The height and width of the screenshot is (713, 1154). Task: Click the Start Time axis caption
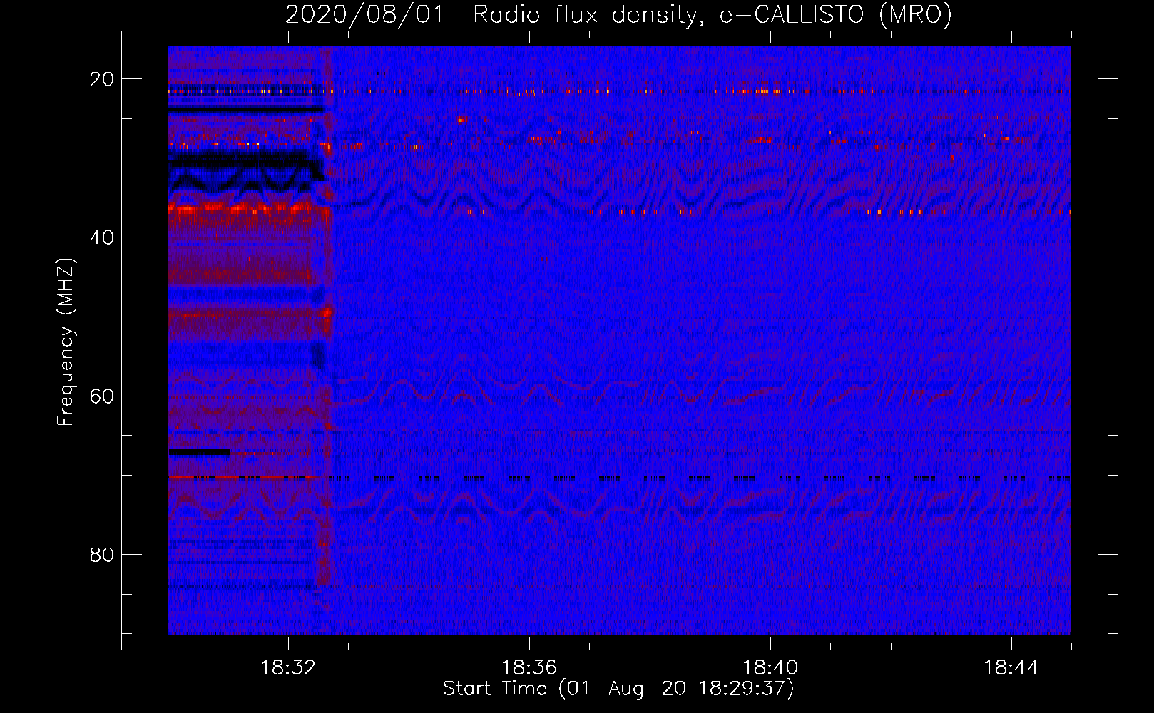(x=618, y=689)
